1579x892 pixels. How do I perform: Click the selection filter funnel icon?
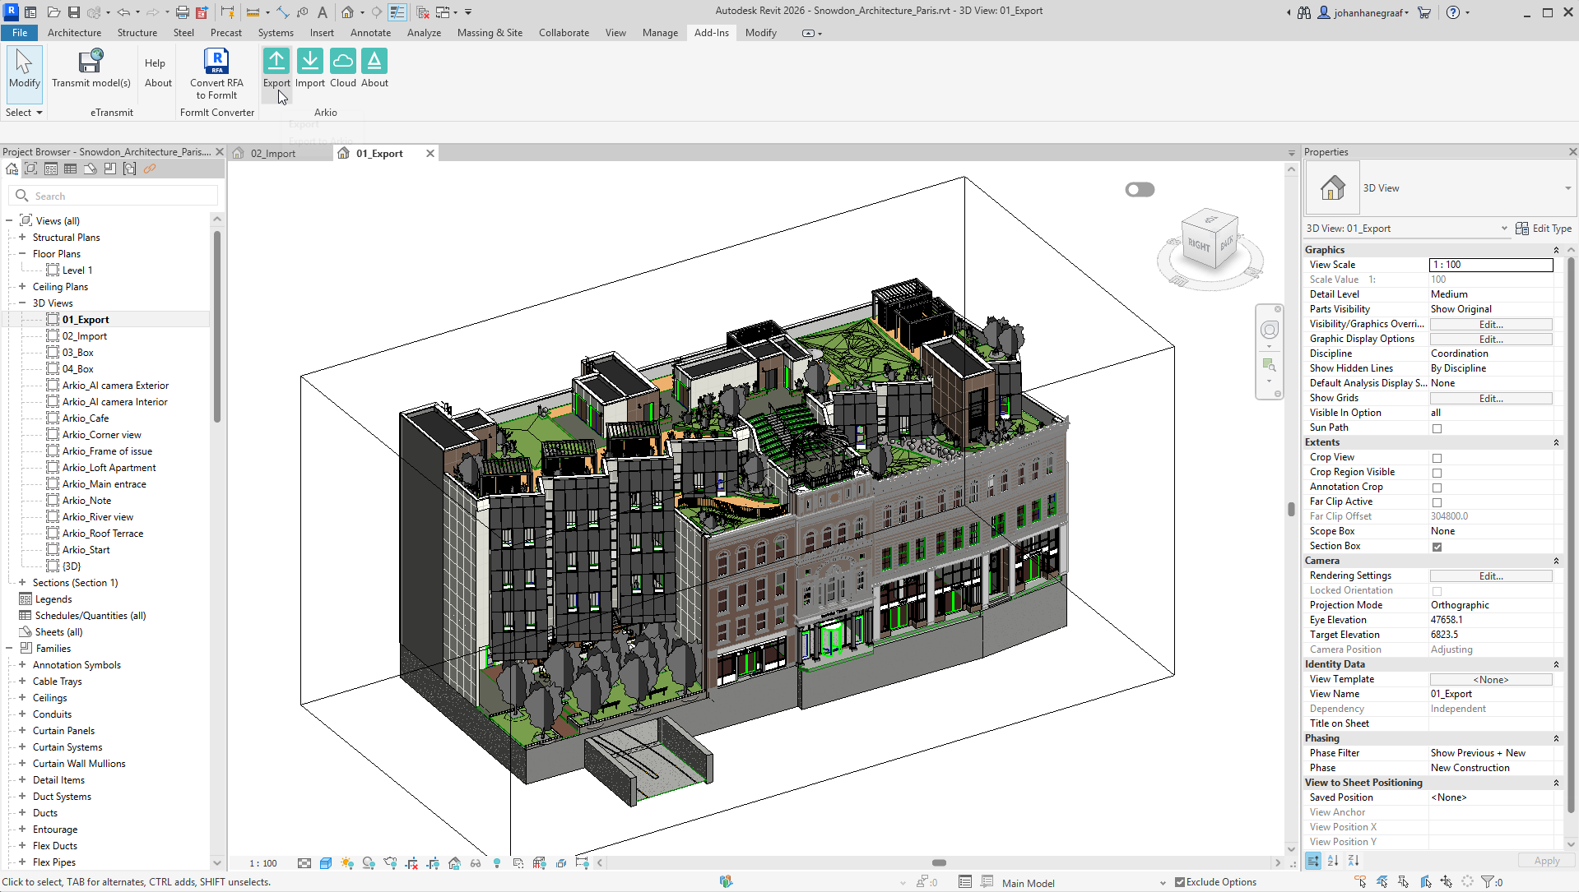coord(1487,882)
